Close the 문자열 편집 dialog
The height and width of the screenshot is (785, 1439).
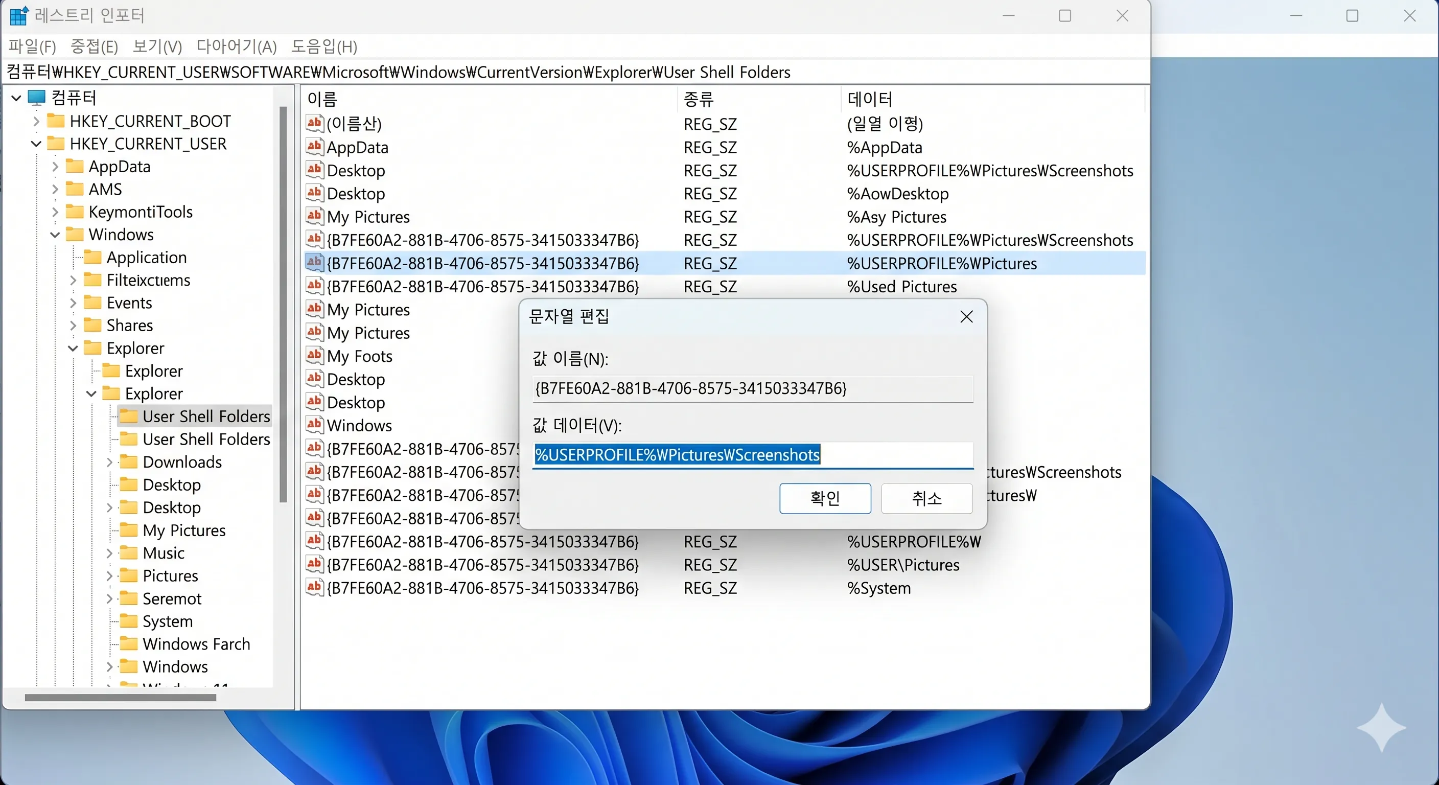(x=966, y=317)
